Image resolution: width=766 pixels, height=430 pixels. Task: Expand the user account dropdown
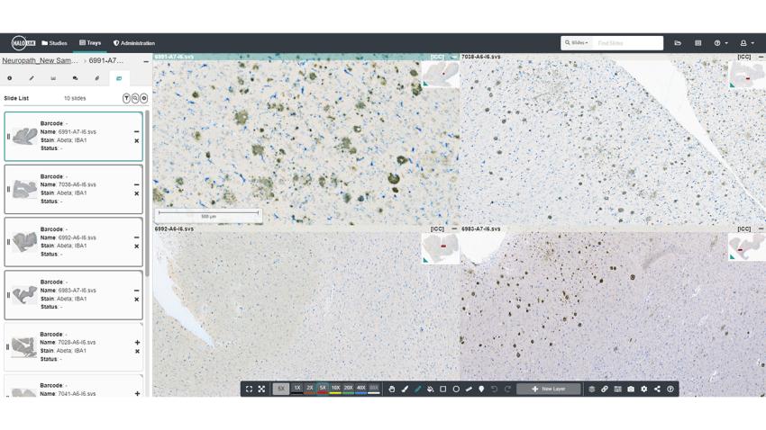click(746, 43)
